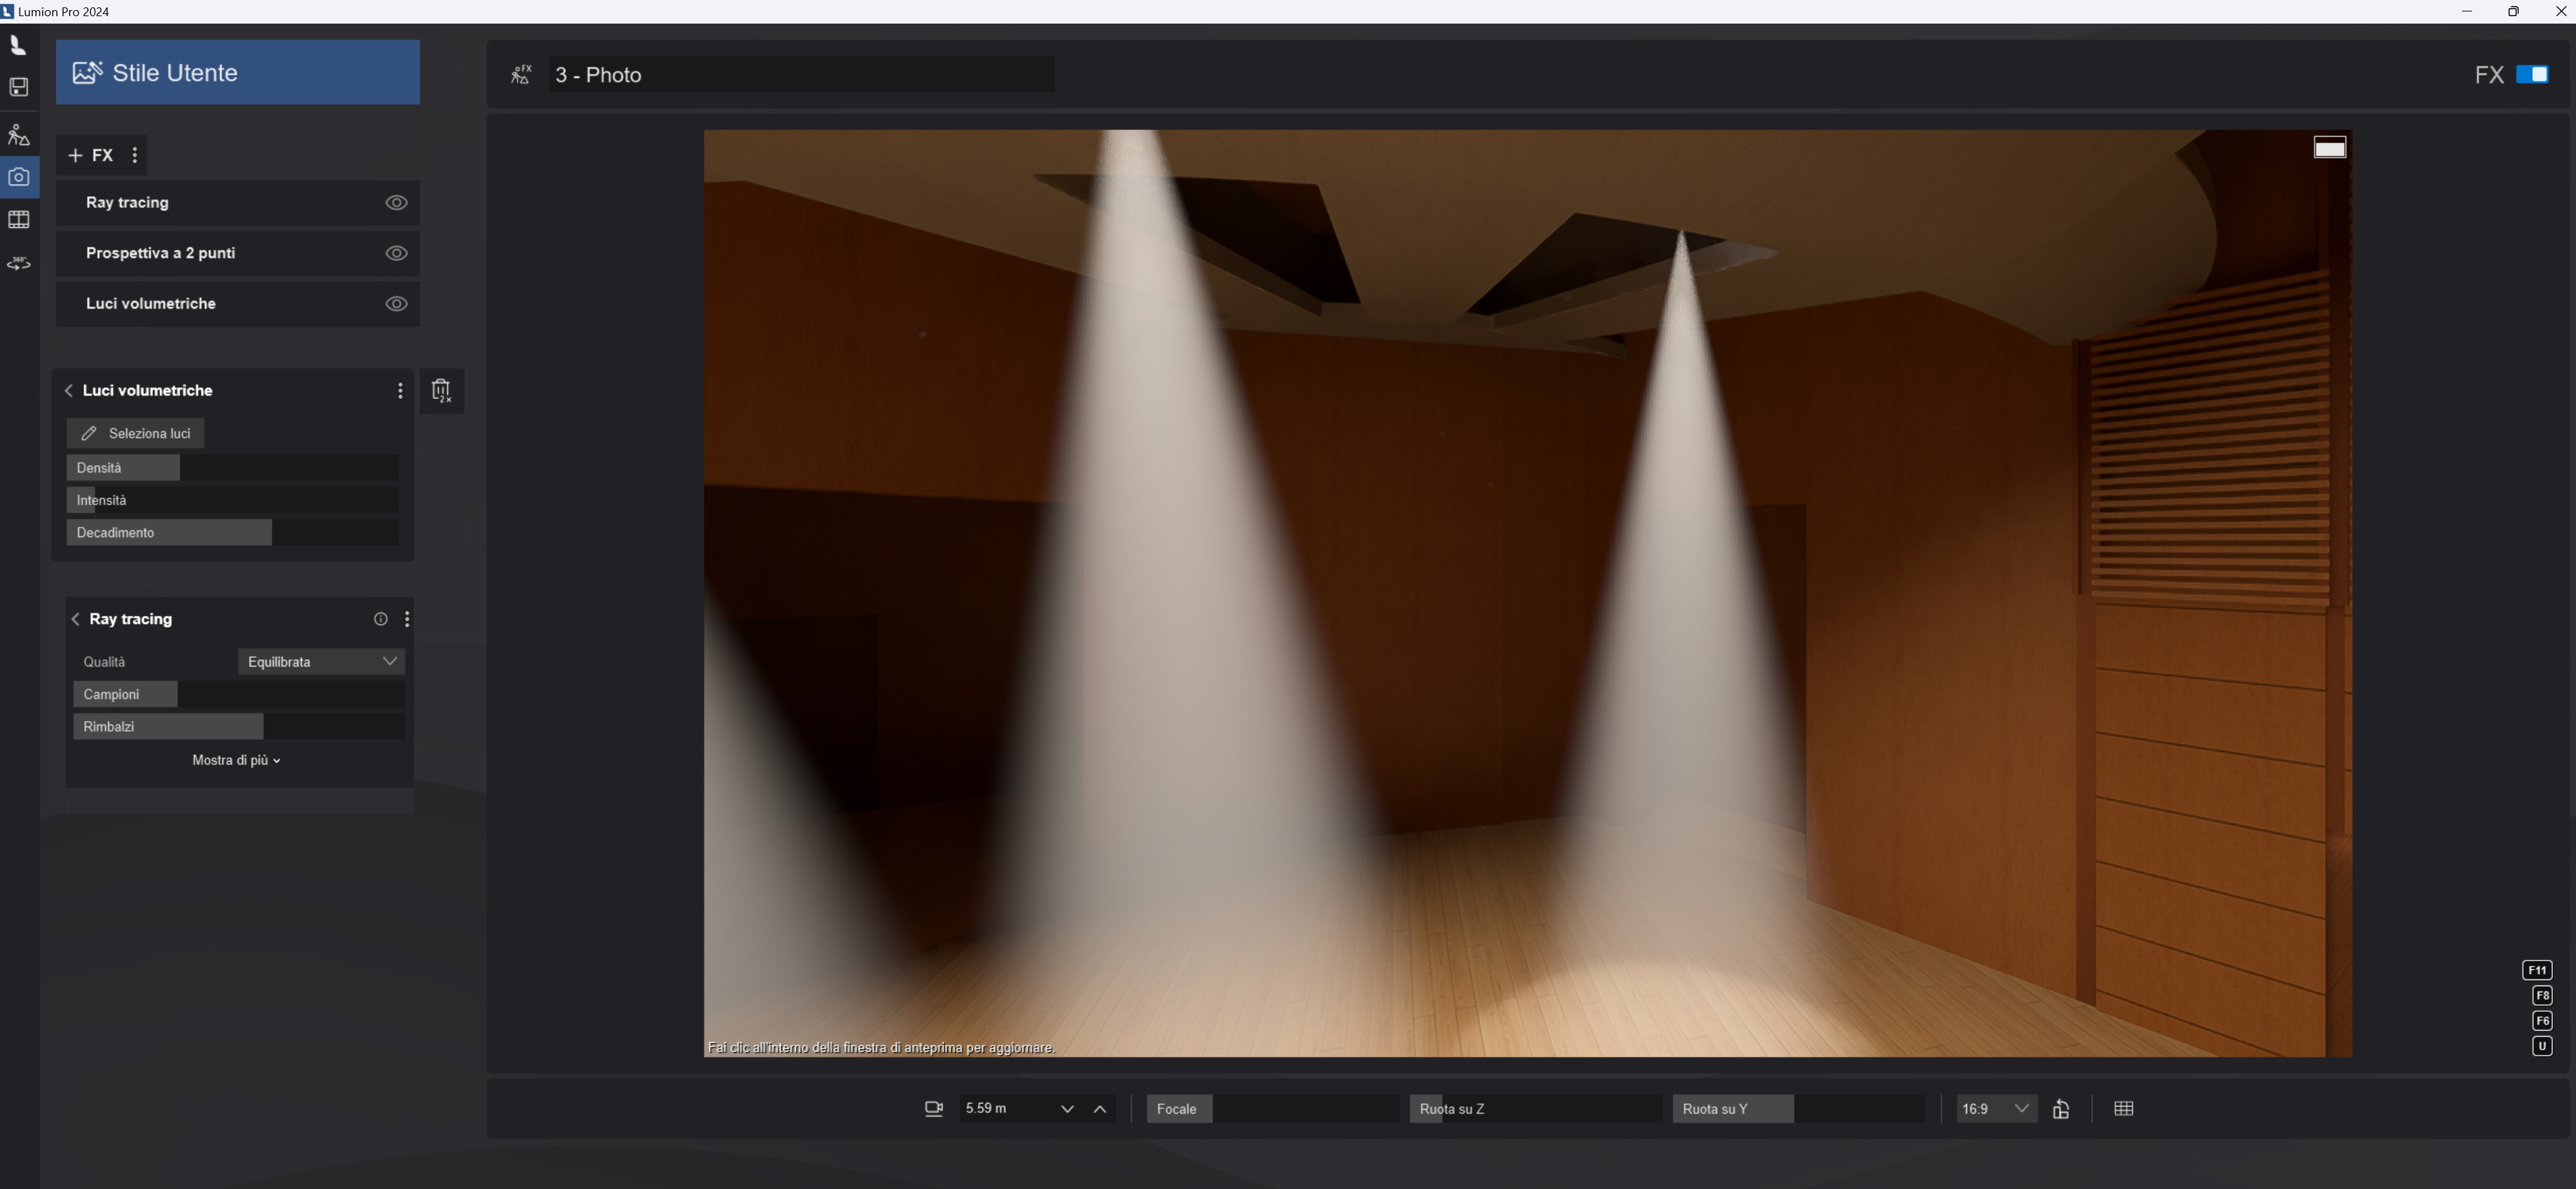2576x1189 pixels.
Task: Click the 5.59 m camera height field
Action: coord(1004,1109)
